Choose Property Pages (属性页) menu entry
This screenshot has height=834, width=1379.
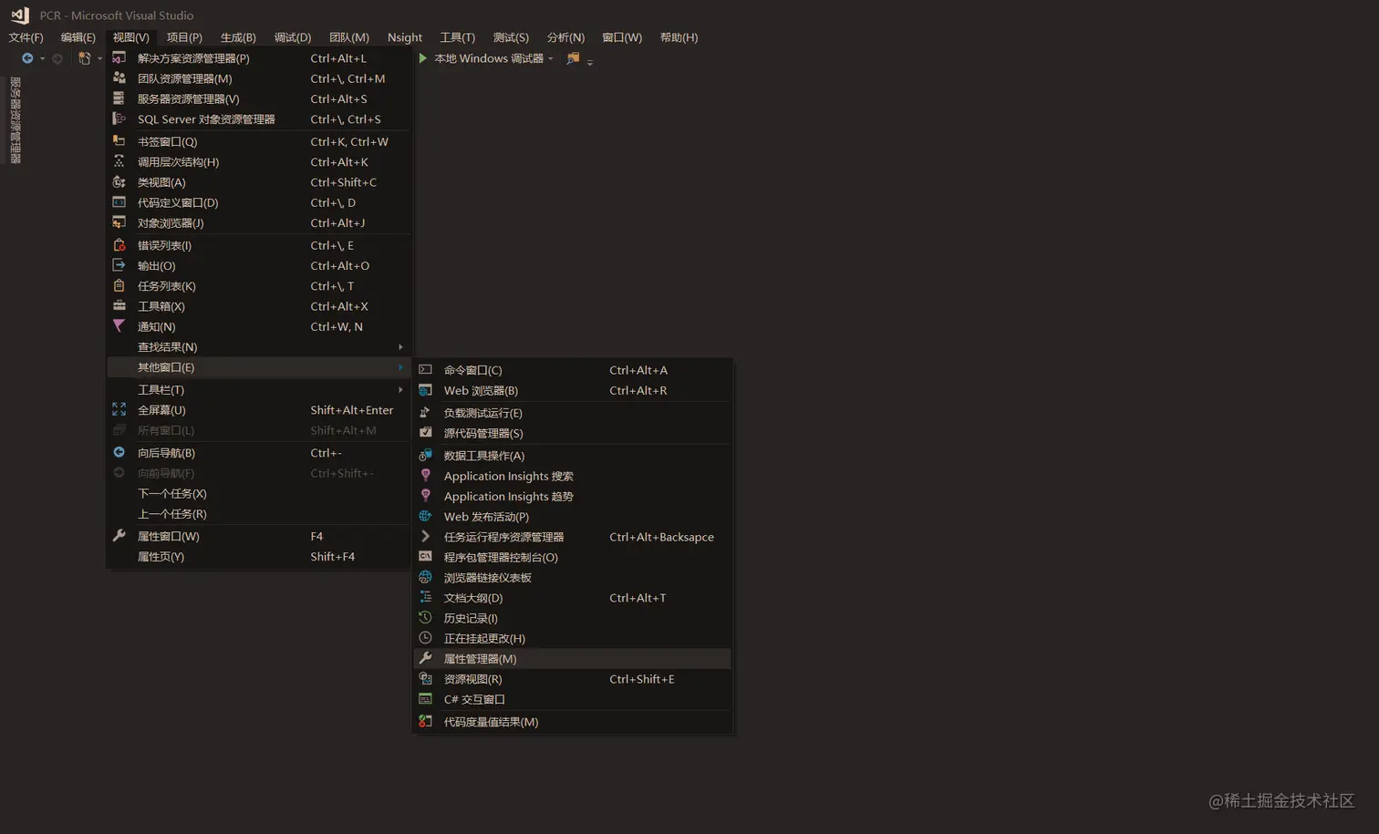click(259, 556)
